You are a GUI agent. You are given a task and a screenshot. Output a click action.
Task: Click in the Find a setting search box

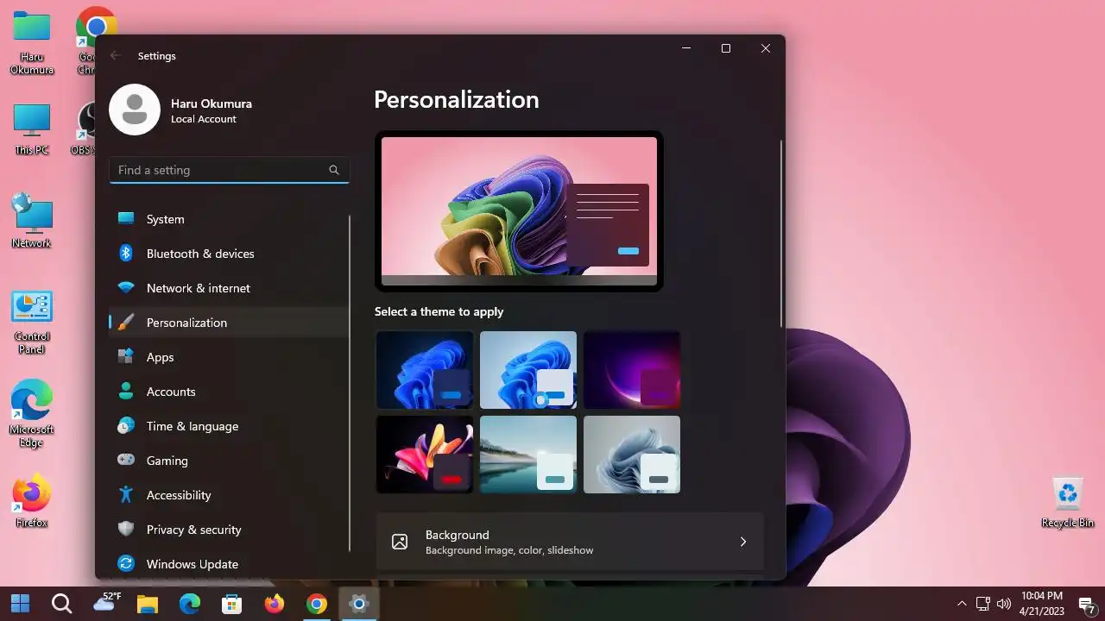pyautogui.click(x=229, y=170)
